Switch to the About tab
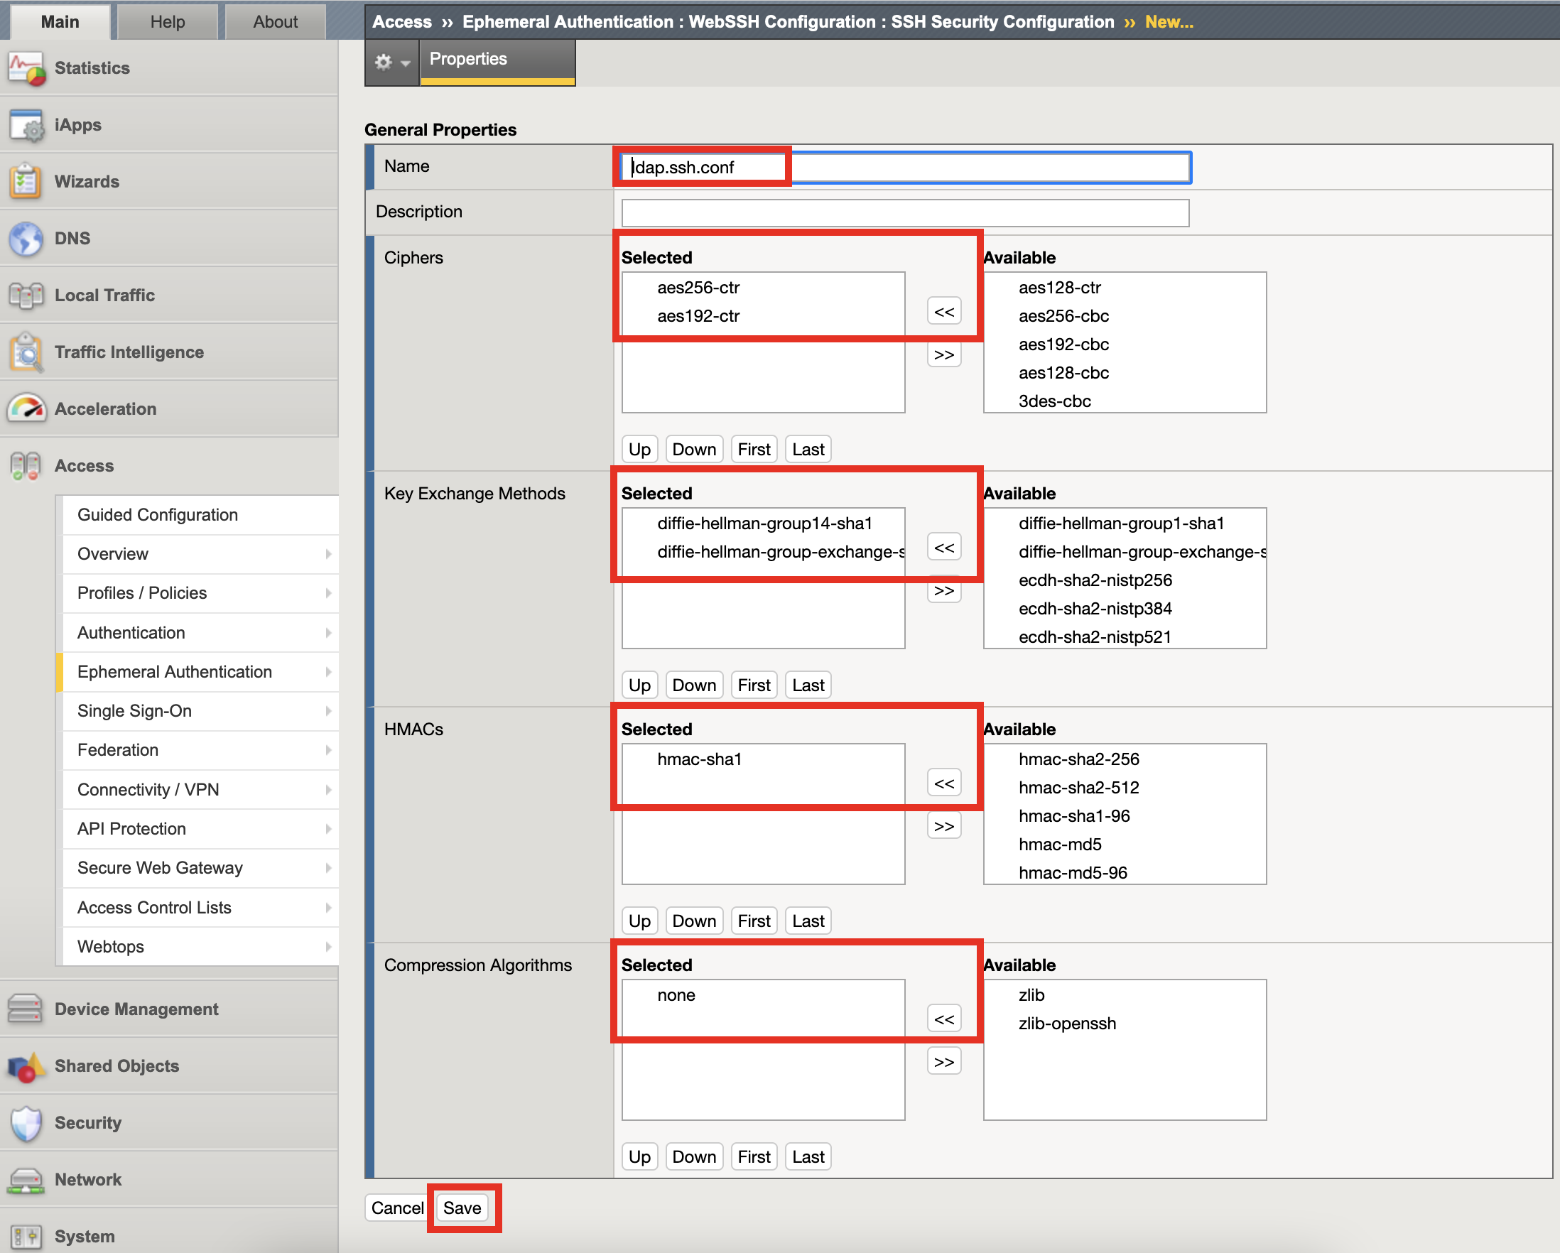 [x=275, y=22]
